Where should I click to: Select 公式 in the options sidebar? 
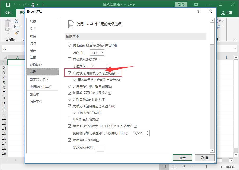pyautogui.click(x=33, y=29)
